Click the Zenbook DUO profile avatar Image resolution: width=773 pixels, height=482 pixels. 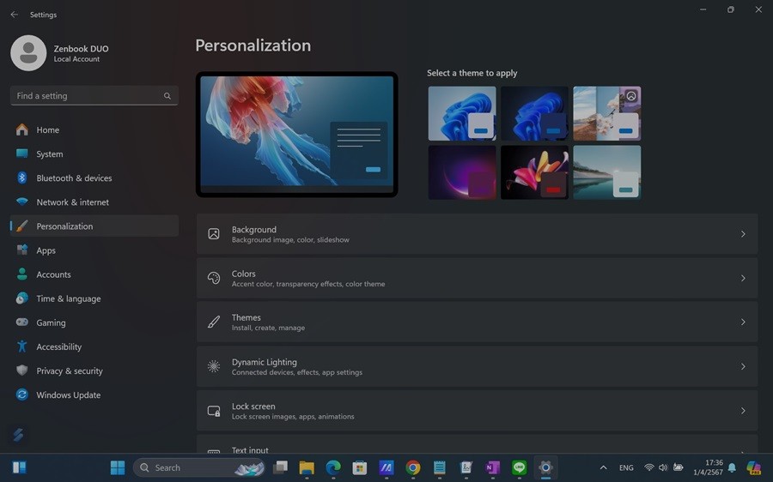28,53
